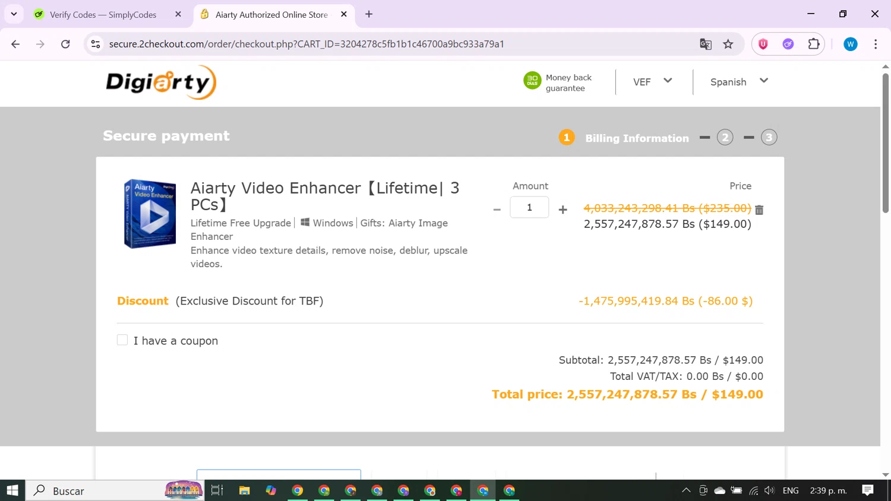Open the Extensions puzzle menu

[x=814, y=44]
